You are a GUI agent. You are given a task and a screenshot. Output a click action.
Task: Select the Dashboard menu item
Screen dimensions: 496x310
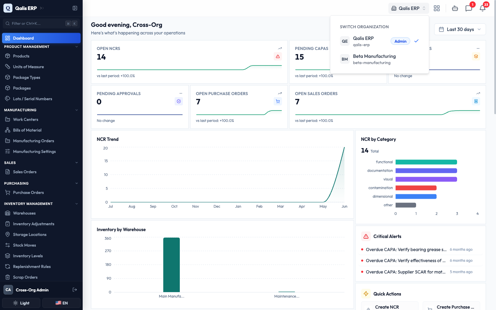[x=41, y=38]
